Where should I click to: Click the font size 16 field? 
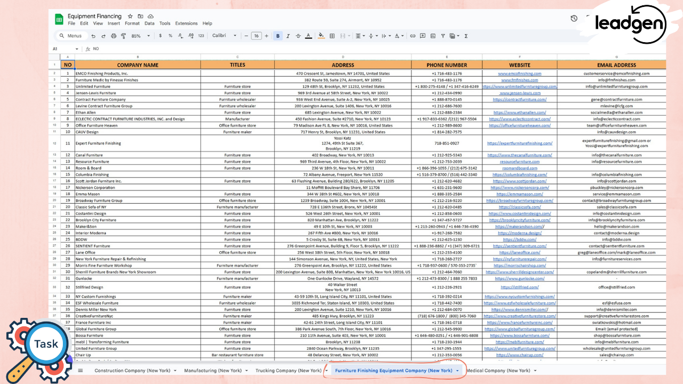click(256, 36)
